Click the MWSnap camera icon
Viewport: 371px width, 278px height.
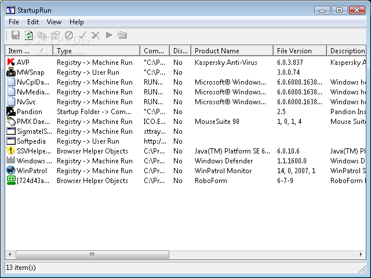tap(11, 72)
